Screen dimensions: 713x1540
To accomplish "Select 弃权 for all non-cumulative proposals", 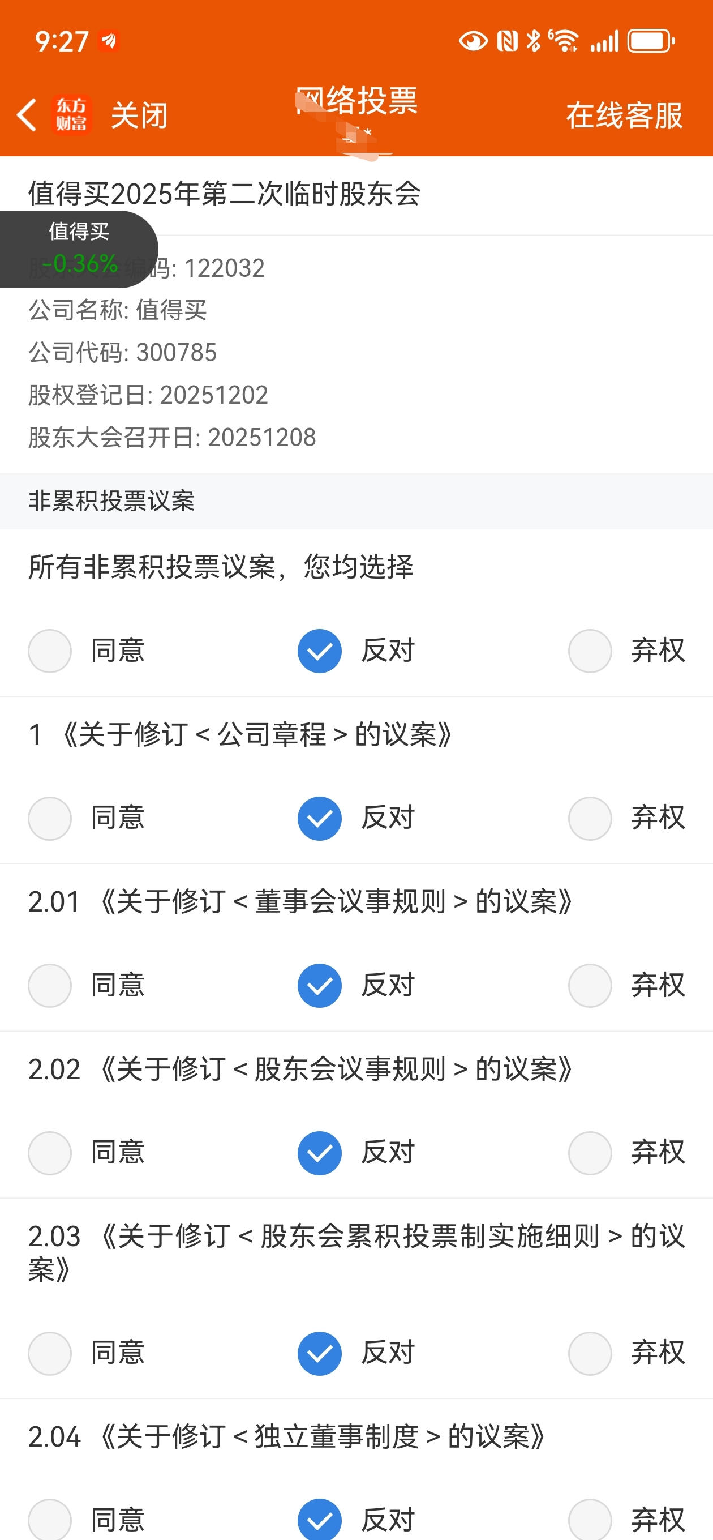I will point(590,651).
